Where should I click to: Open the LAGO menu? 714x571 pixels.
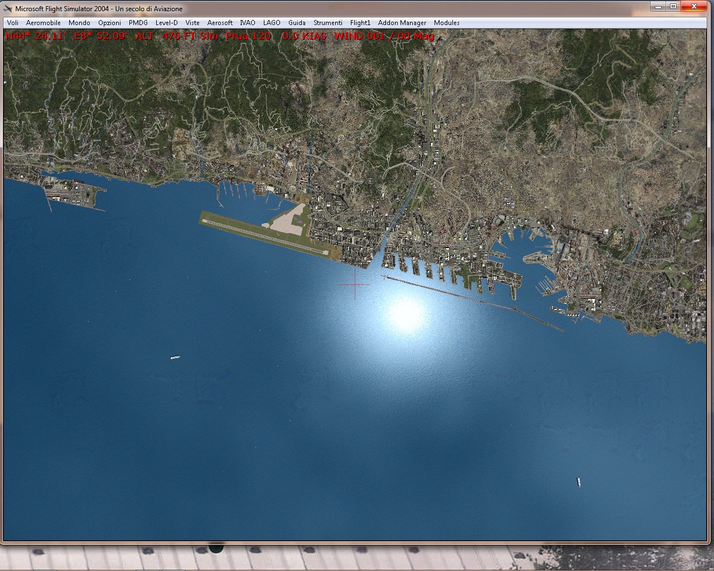(272, 23)
